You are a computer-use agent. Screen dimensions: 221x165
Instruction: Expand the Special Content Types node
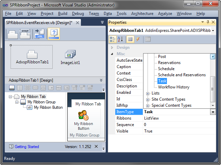[x=148, y=106]
